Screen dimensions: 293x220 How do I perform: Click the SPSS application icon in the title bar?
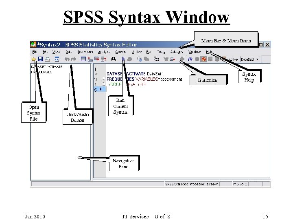pos(33,44)
